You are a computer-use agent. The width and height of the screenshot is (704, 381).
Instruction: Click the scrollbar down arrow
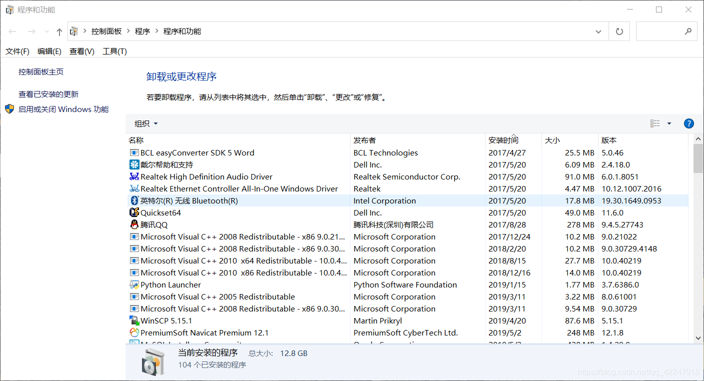click(698, 338)
